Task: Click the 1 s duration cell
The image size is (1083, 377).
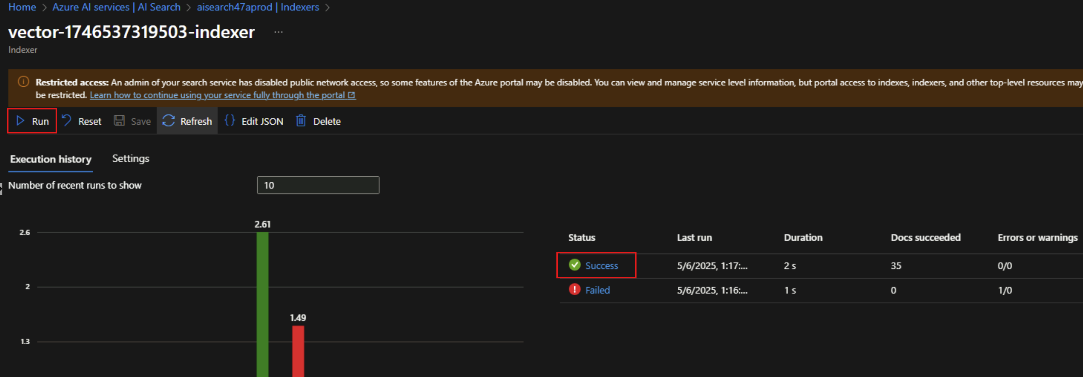Action: pyautogui.click(x=790, y=290)
